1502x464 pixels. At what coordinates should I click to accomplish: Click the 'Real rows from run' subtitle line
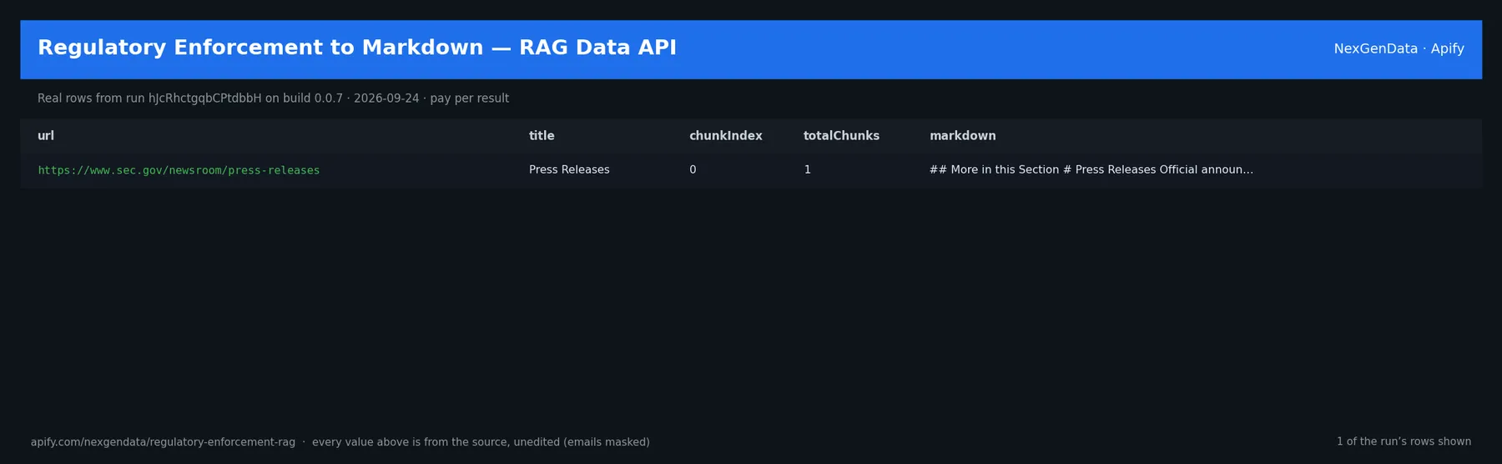coord(273,98)
